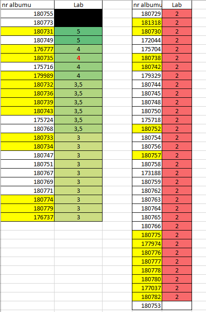Select the grade 5 beside 180731
206x312 pixels.
coord(78,32)
